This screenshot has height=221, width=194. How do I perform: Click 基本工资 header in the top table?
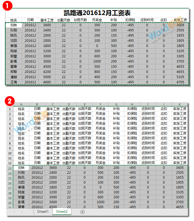coord(47,20)
